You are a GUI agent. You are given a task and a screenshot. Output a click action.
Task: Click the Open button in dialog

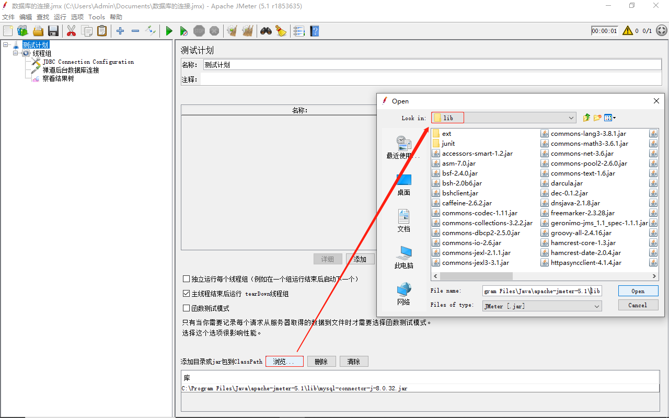coord(638,291)
